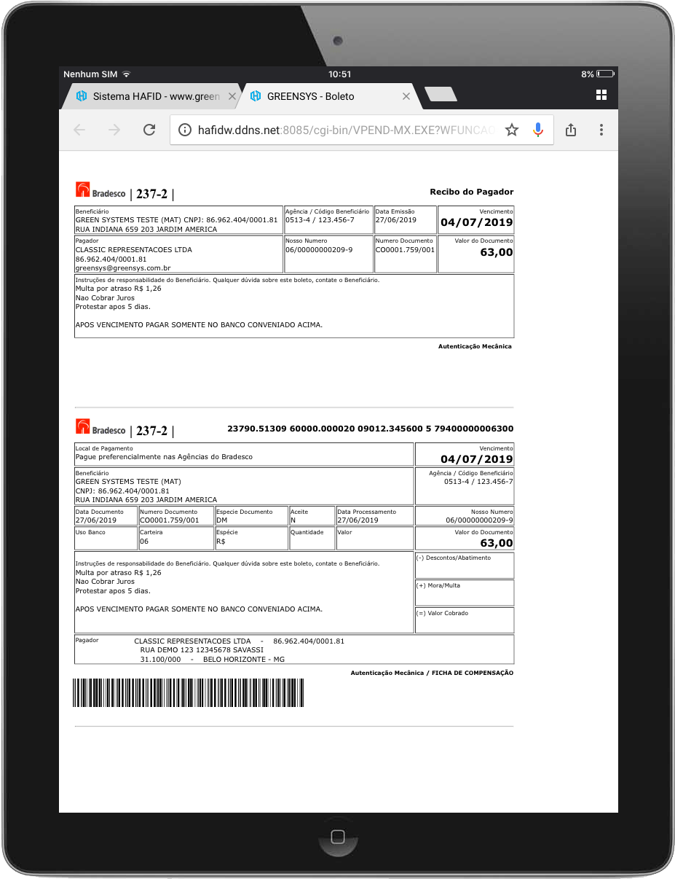This screenshot has width=675, height=879.
Task: Open the share sheet icon
Action: click(571, 130)
